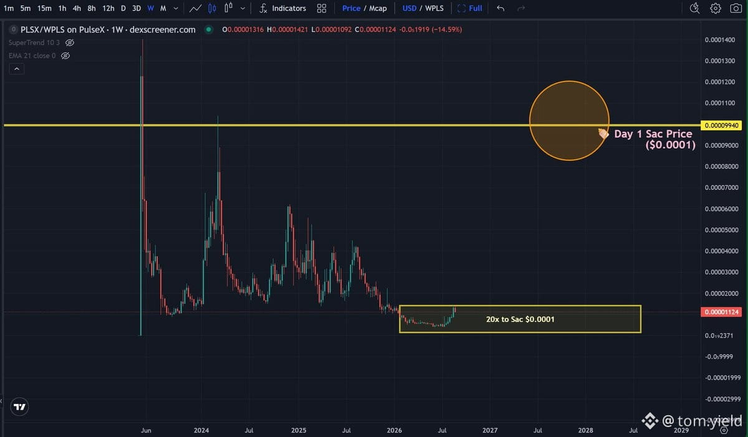Select the 4h timeframe
Screen dimensions: 748x437
[77, 8]
